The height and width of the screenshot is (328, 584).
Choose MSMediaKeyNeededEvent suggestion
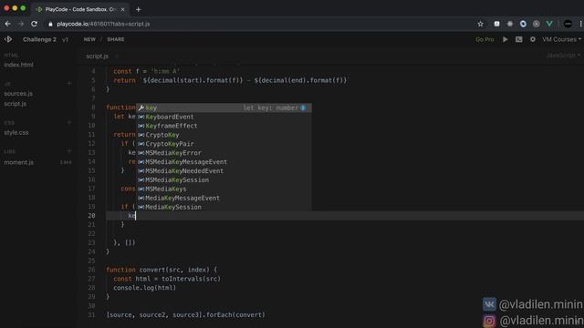(x=224, y=171)
